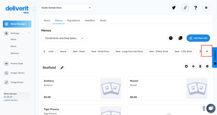The height and width of the screenshot is (115, 217).
Task: Add a new category with plus button
Action: 207,51
